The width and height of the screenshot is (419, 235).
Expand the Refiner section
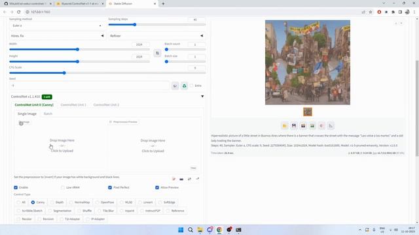[x=156, y=36]
